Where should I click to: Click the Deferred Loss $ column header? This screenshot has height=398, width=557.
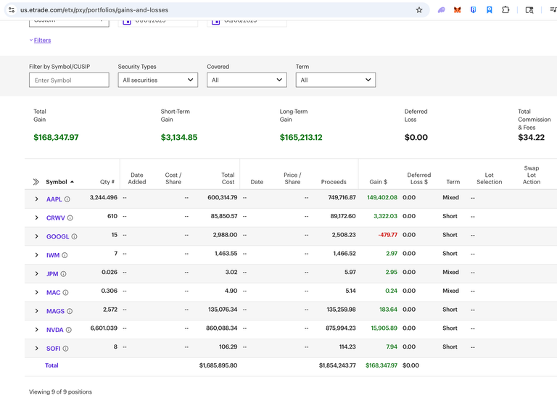click(418, 178)
